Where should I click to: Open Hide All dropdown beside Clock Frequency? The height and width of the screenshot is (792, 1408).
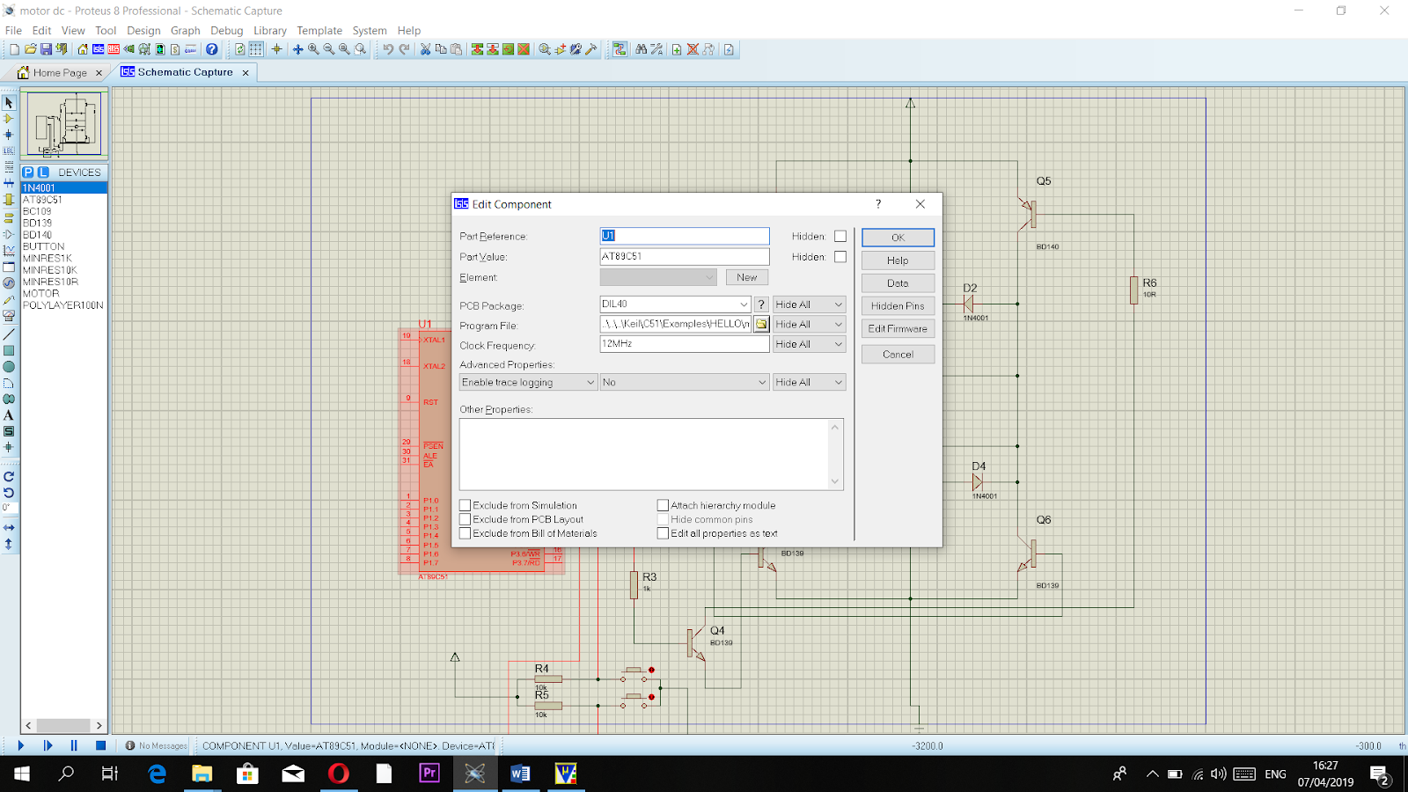coord(809,344)
